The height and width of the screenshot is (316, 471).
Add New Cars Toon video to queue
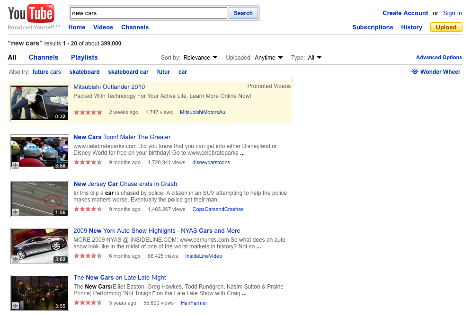click(x=15, y=166)
